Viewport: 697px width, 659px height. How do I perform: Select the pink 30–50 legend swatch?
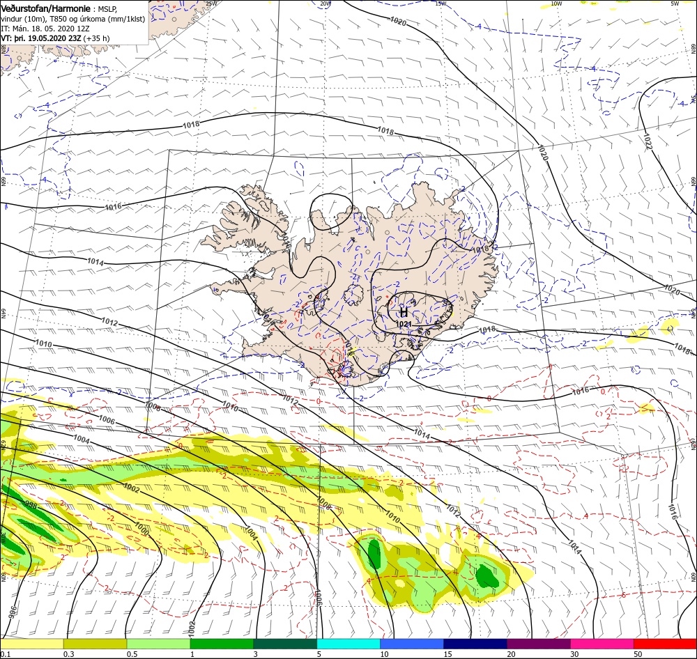click(x=602, y=644)
